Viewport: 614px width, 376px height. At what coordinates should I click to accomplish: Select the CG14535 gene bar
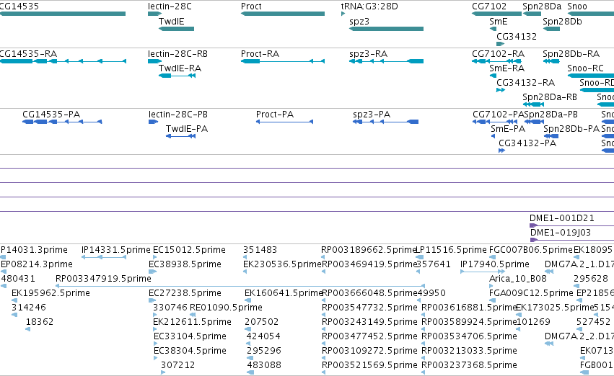coord(63,14)
